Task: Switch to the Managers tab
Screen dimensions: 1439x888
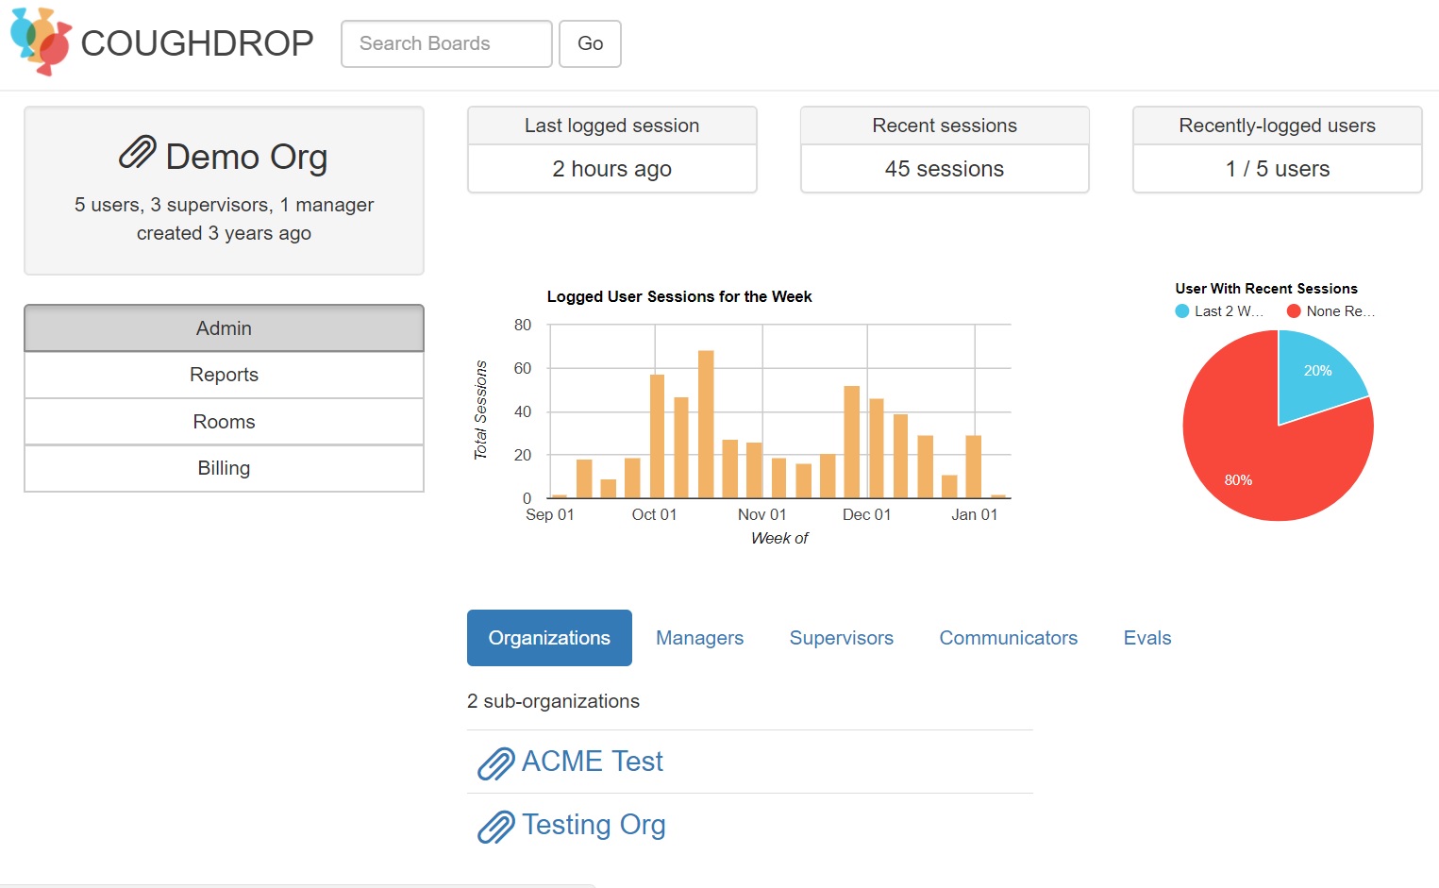Action: 699,638
